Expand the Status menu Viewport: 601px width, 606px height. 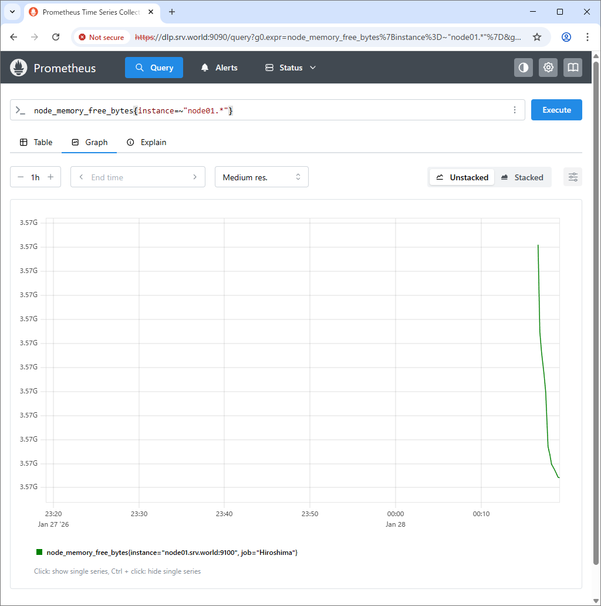click(291, 68)
